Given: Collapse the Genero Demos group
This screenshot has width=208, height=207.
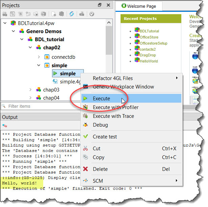Looking at the screenshot, I should pyautogui.click(x=14, y=31).
